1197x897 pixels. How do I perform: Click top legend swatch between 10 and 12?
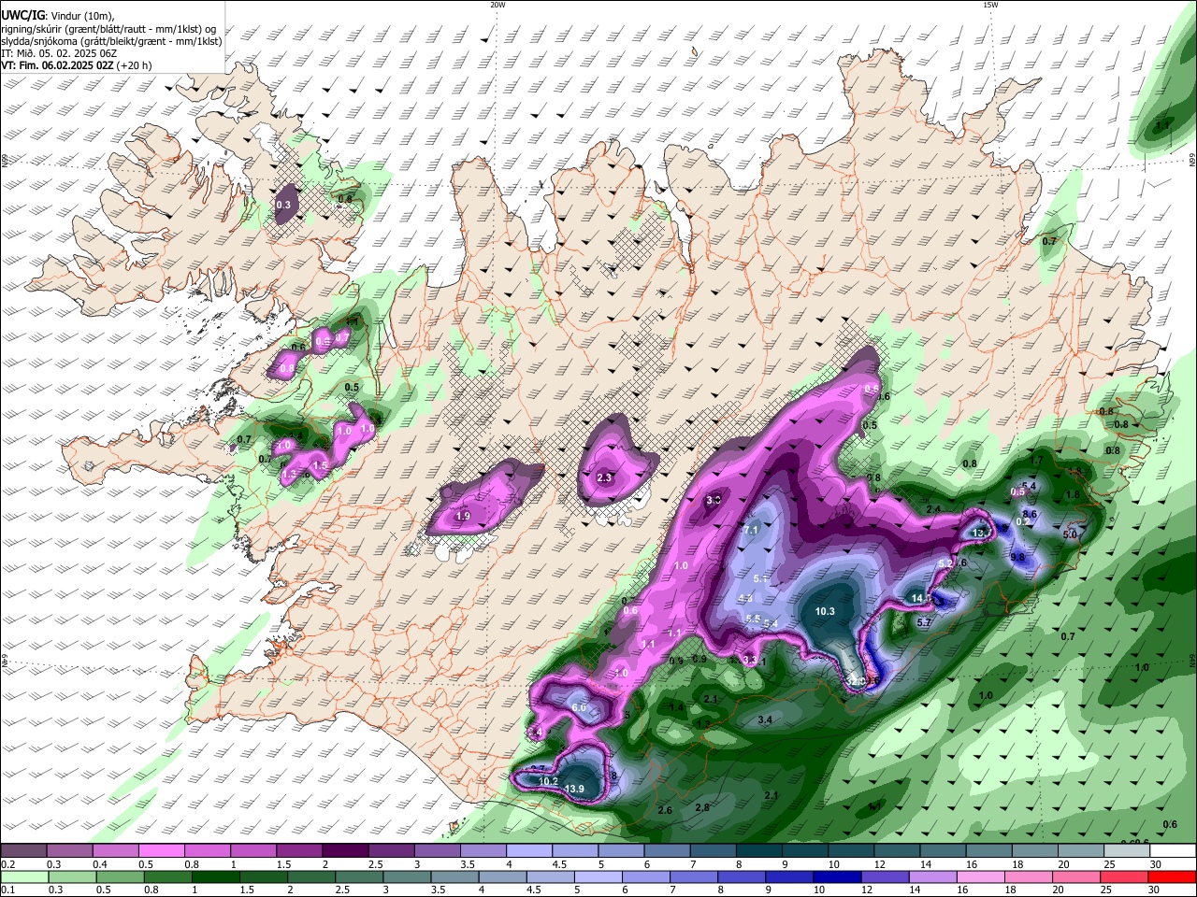tap(851, 850)
